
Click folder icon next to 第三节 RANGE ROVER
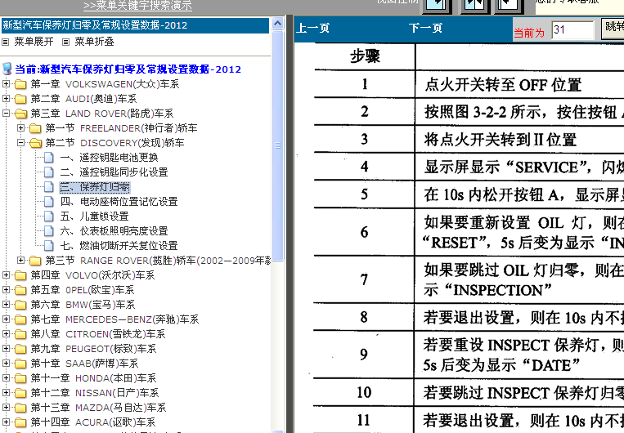[35, 261]
